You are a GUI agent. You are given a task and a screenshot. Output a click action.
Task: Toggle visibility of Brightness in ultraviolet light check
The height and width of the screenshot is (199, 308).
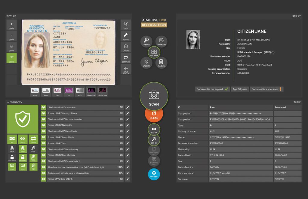click(43, 173)
